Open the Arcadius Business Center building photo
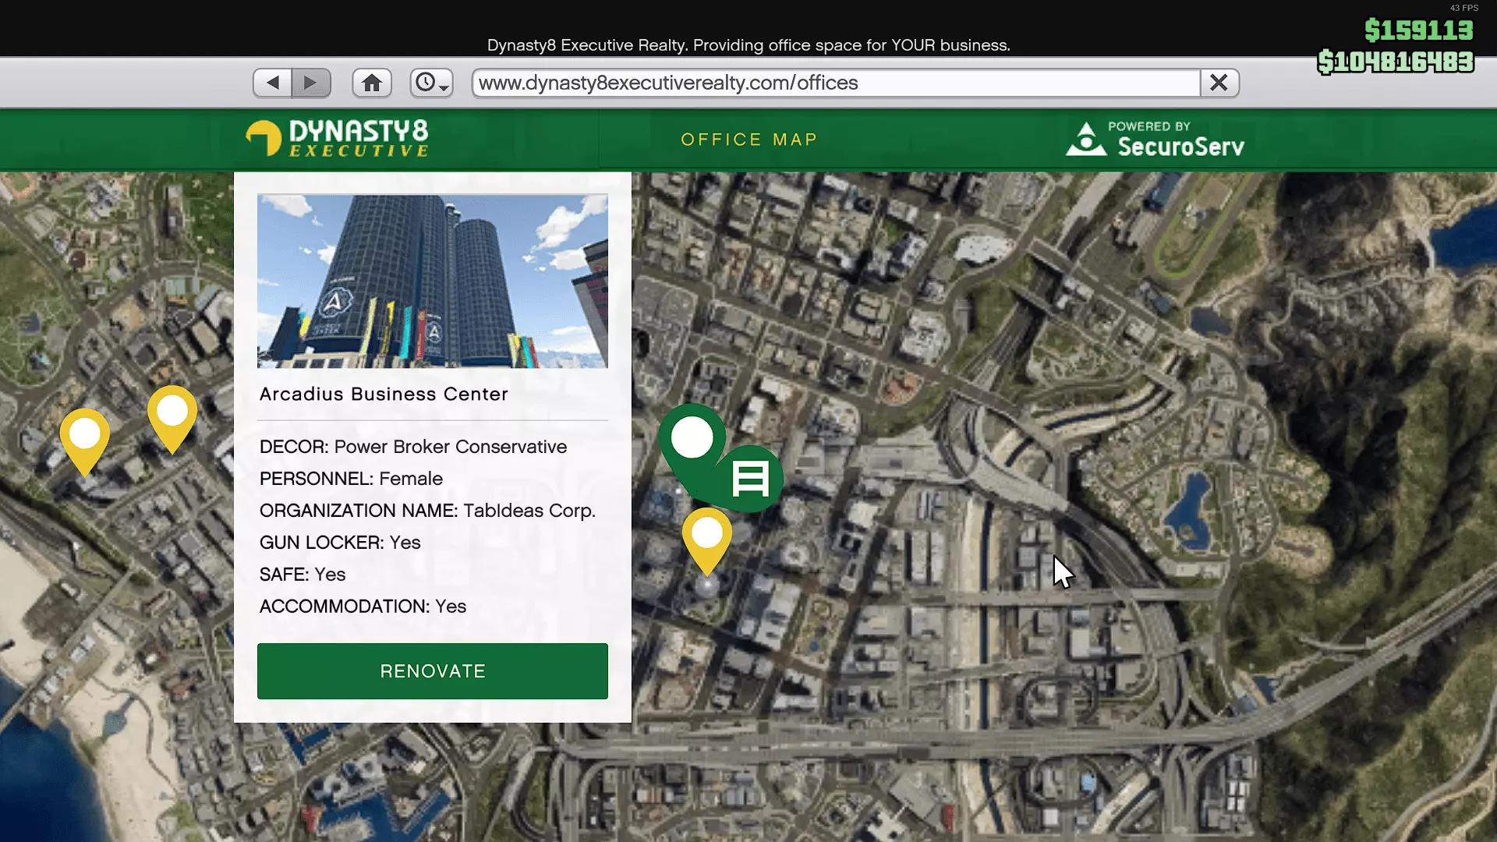Screen dimensions: 1497x842 click(x=432, y=281)
